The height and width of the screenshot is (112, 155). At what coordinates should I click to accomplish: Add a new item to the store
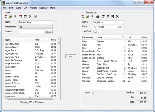pos(21,16)
